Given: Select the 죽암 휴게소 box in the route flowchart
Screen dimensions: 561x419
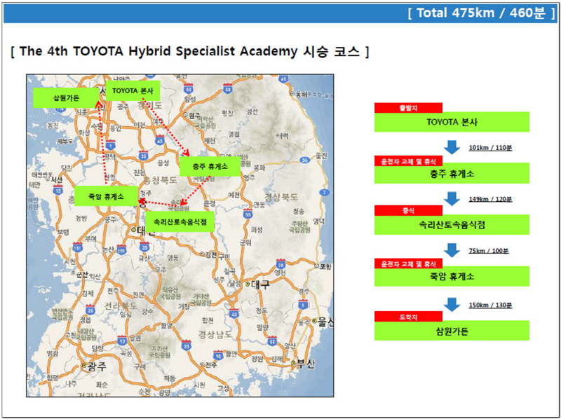Looking at the screenshot, I should click(452, 276).
